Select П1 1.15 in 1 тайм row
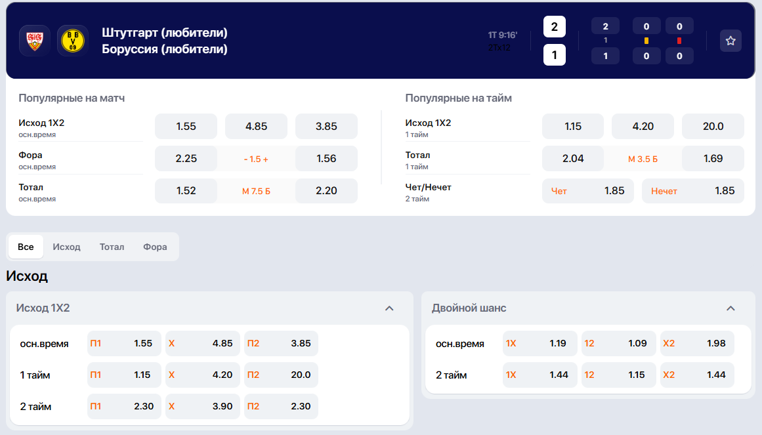 point(124,375)
